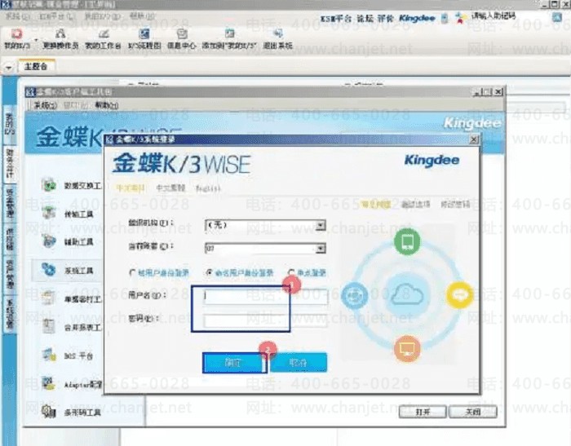Open 评价 link in header
Image resolution: width=571 pixels, height=446 pixels.
tap(385, 18)
